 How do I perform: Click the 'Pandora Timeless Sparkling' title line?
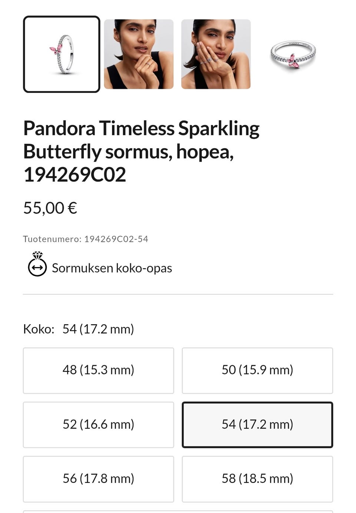coord(141,129)
